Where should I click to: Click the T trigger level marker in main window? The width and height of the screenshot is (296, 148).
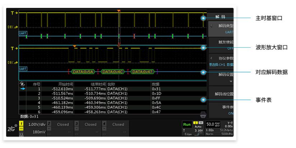pos(14,13)
